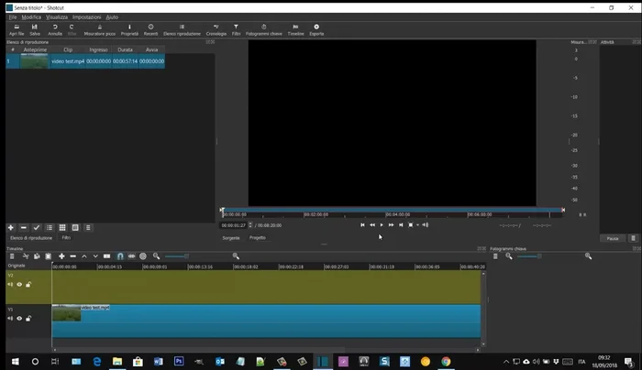
Task: Switch to the Progetto tab
Action: [258, 237]
